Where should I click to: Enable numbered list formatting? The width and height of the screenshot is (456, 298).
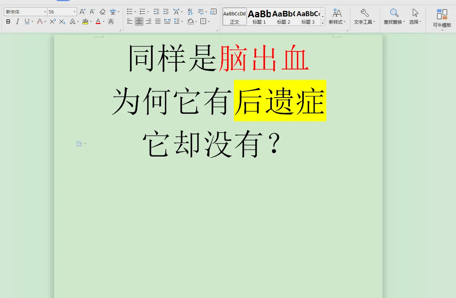click(143, 12)
